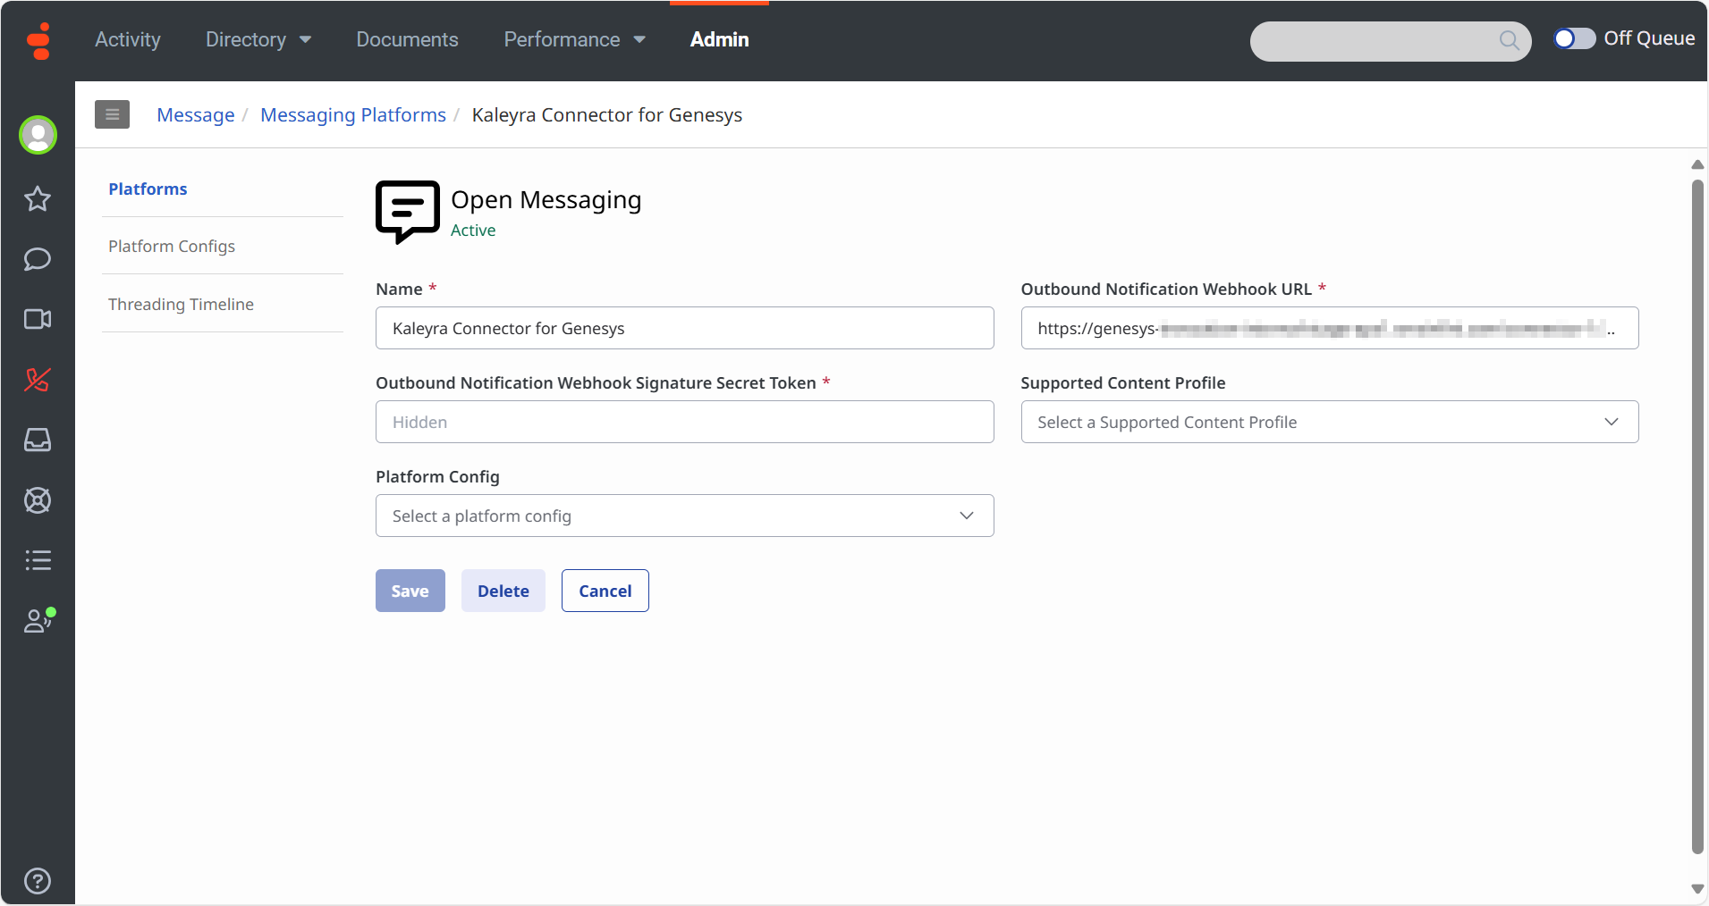Viewport: 1709px width, 906px height.
Task: Expand the Supported Content Profile dropdown
Action: click(x=1330, y=422)
